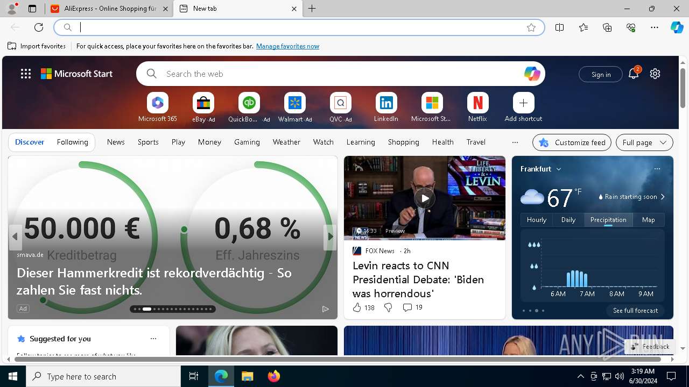Viewport: 689px width, 387px height.
Task: Refresh the page
Action: click(x=39, y=27)
